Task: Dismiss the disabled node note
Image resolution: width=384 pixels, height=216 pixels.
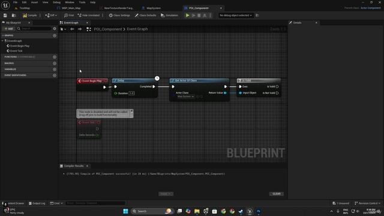Action: [131, 111]
